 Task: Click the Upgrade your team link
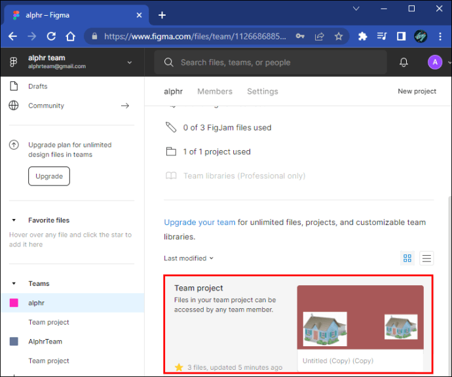pyautogui.click(x=199, y=222)
